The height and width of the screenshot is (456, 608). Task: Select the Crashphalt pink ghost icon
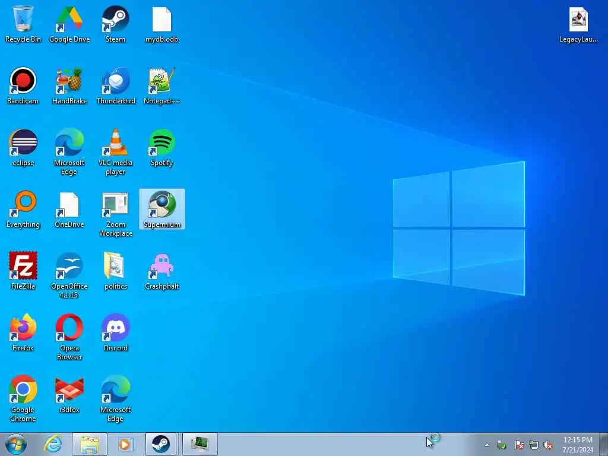click(161, 271)
